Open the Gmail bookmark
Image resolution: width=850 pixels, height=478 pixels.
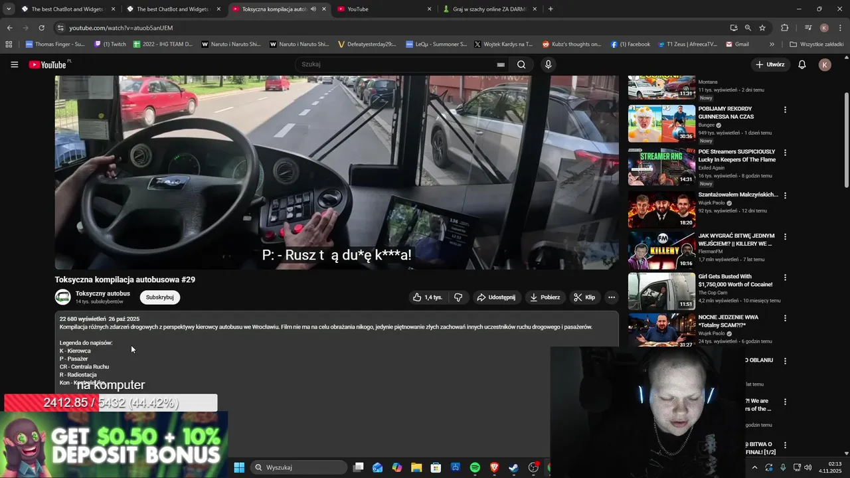tap(737, 44)
